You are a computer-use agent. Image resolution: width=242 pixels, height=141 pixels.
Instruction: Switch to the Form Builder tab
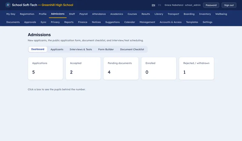pyautogui.click(x=106, y=49)
